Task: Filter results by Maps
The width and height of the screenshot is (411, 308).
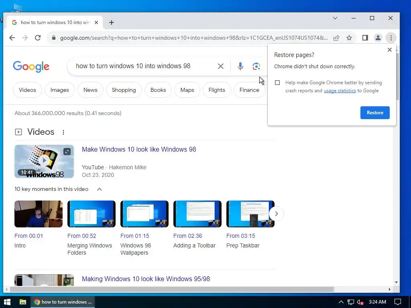Action: click(187, 90)
